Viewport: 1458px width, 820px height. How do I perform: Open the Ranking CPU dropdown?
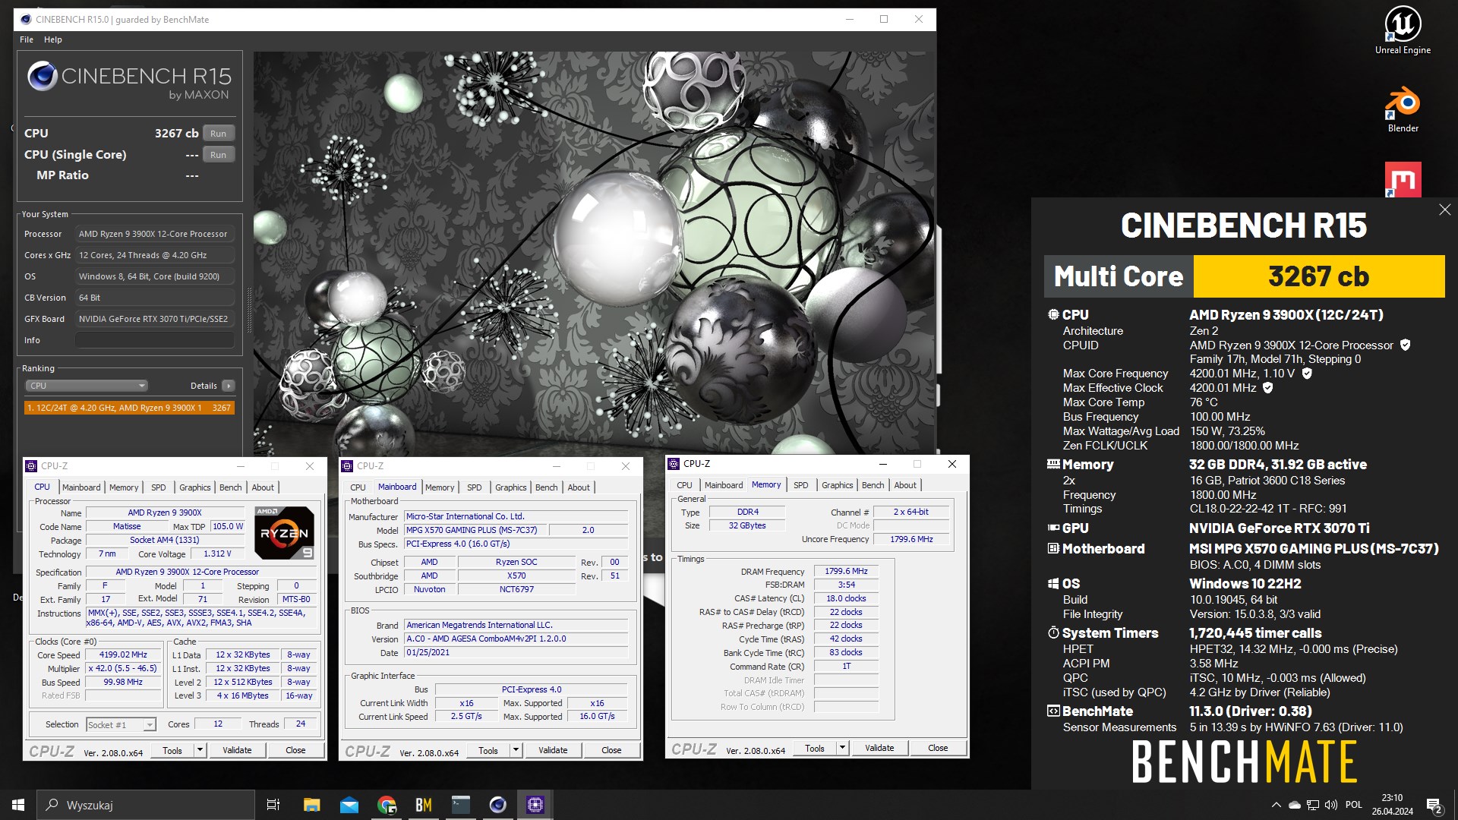click(x=87, y=386)
